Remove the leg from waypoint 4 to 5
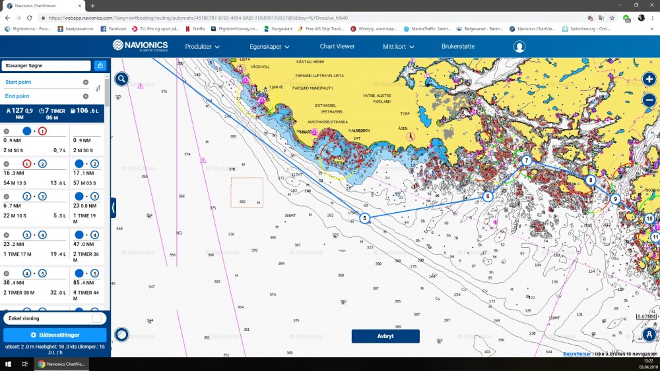 tap(7, 273)
